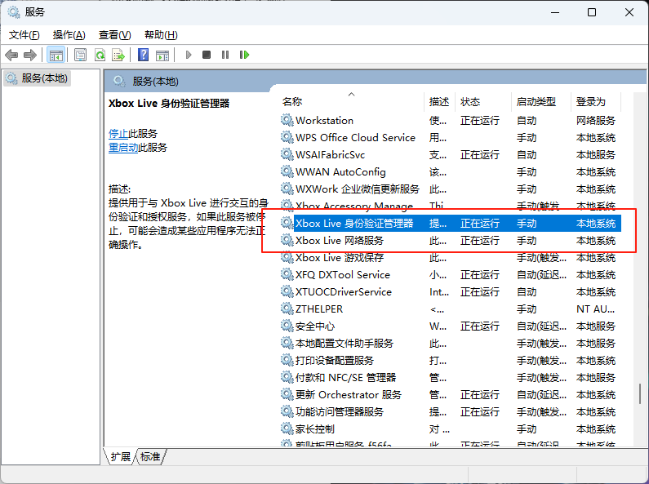
Task: Sort by the 名称 column header
Action: coord(292,102)
